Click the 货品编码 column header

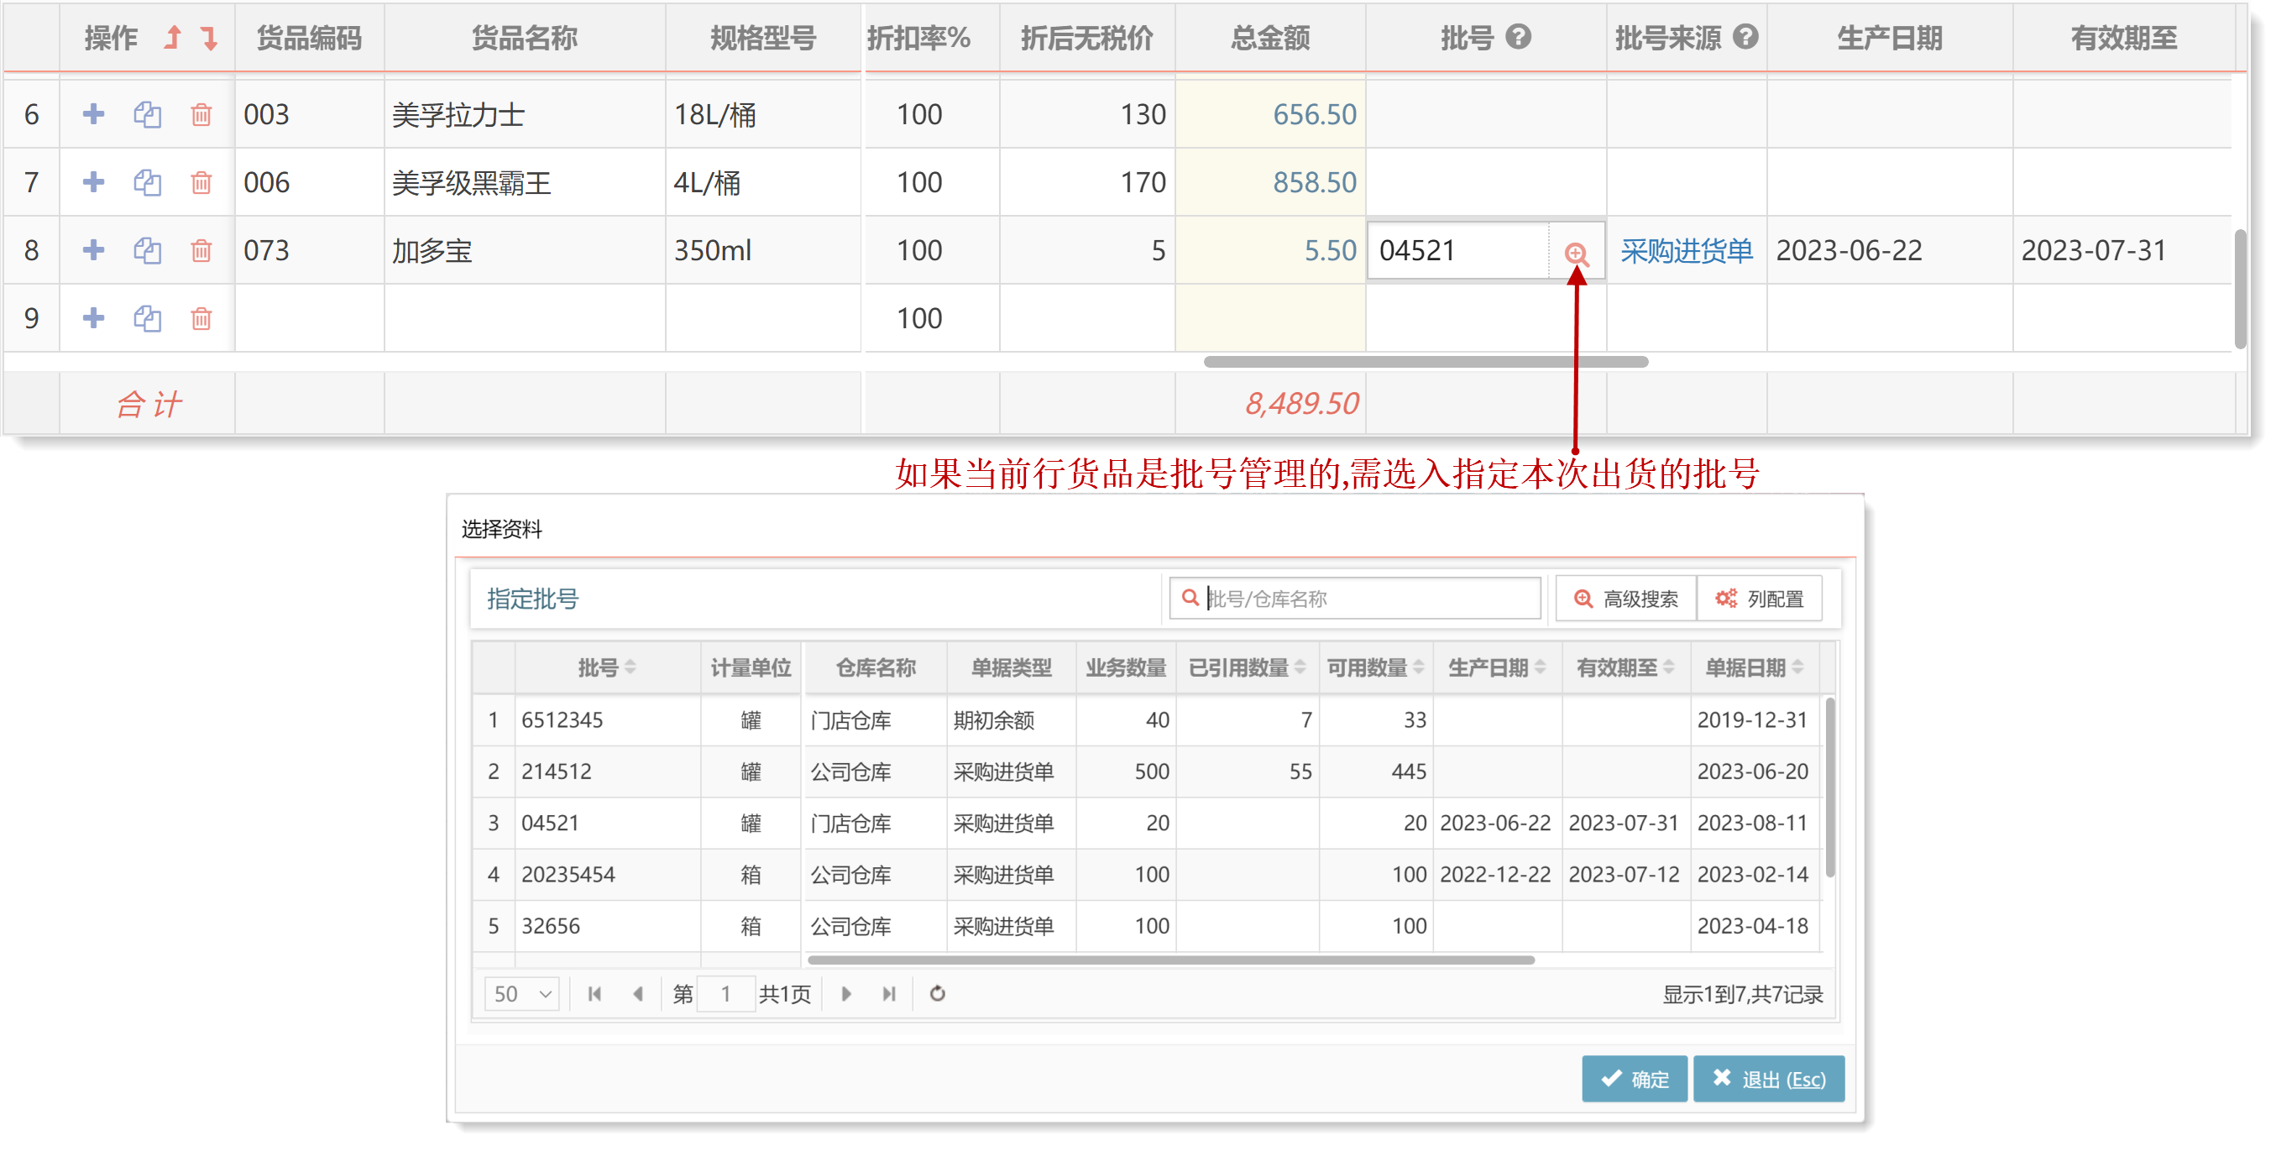click(x=309, y=38)
